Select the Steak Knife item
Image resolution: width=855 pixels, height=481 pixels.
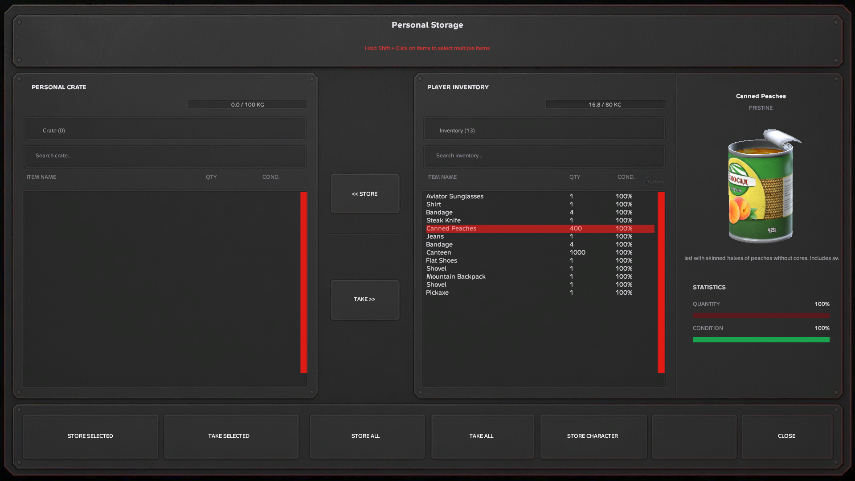point(540,220)
